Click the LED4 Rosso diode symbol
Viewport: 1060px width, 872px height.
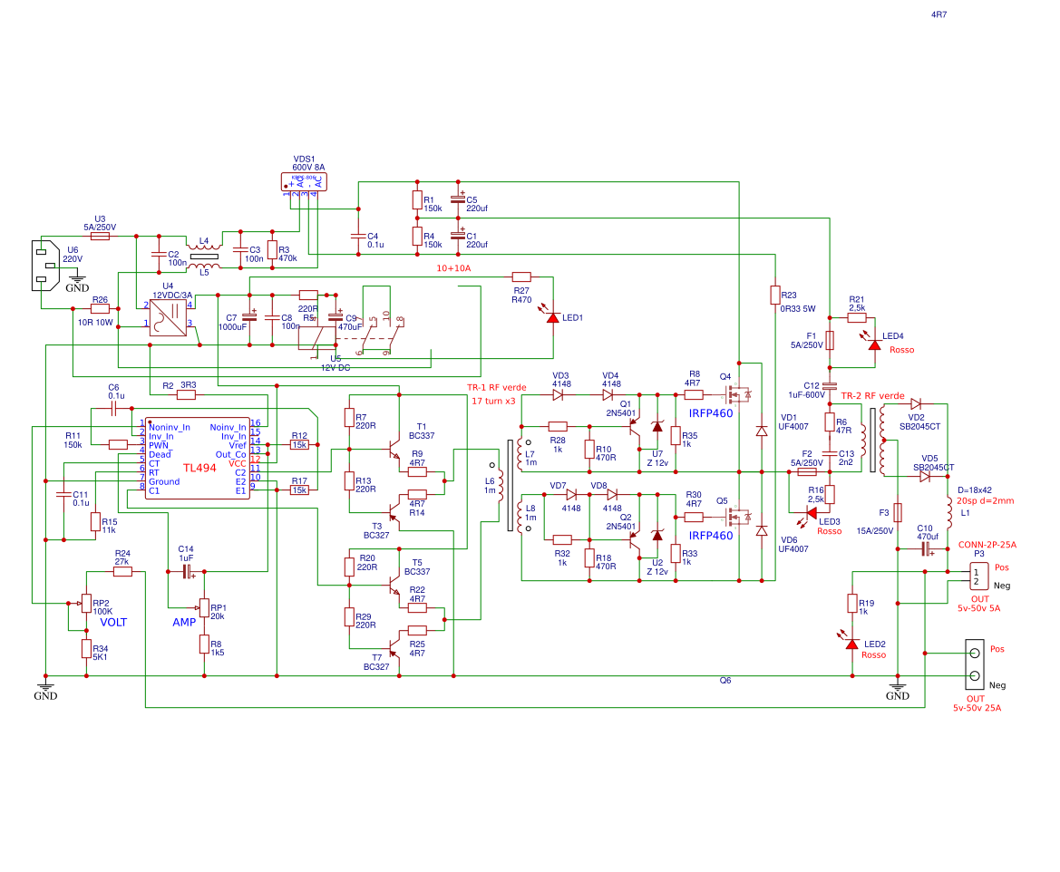[x=875, y=344]
